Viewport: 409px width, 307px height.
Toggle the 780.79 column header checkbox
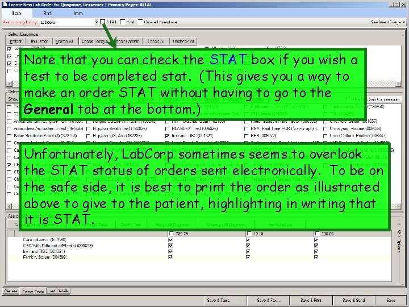click(x=171, y=234)
